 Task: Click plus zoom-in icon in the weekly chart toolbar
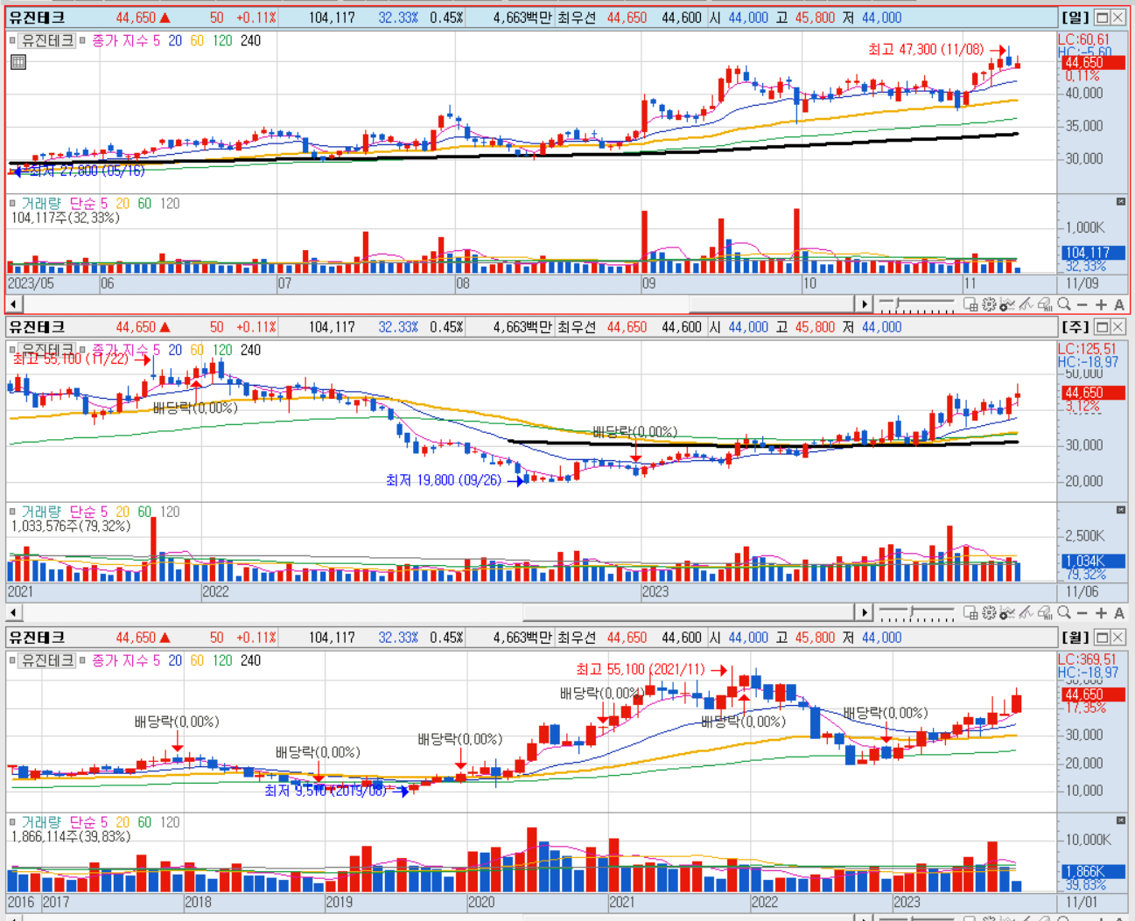point(1101,612)
